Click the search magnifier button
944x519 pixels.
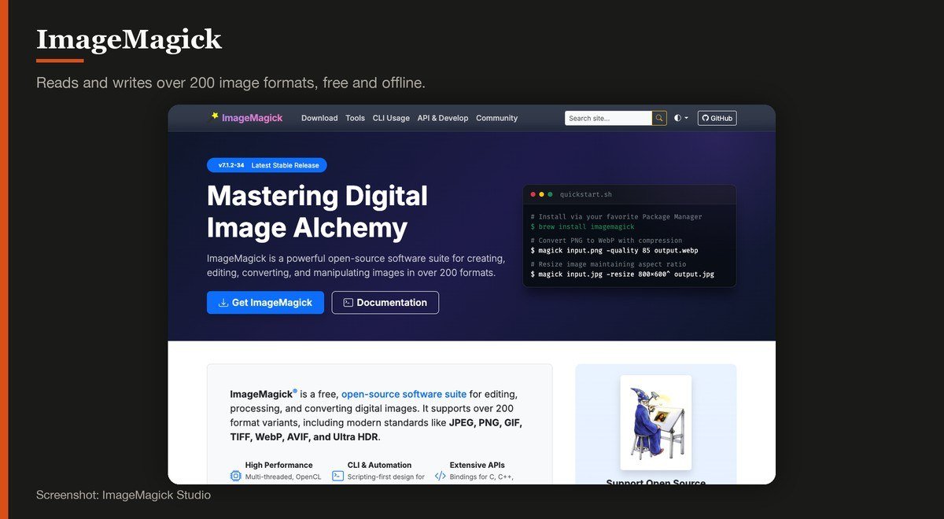click(x=659, y=118)
